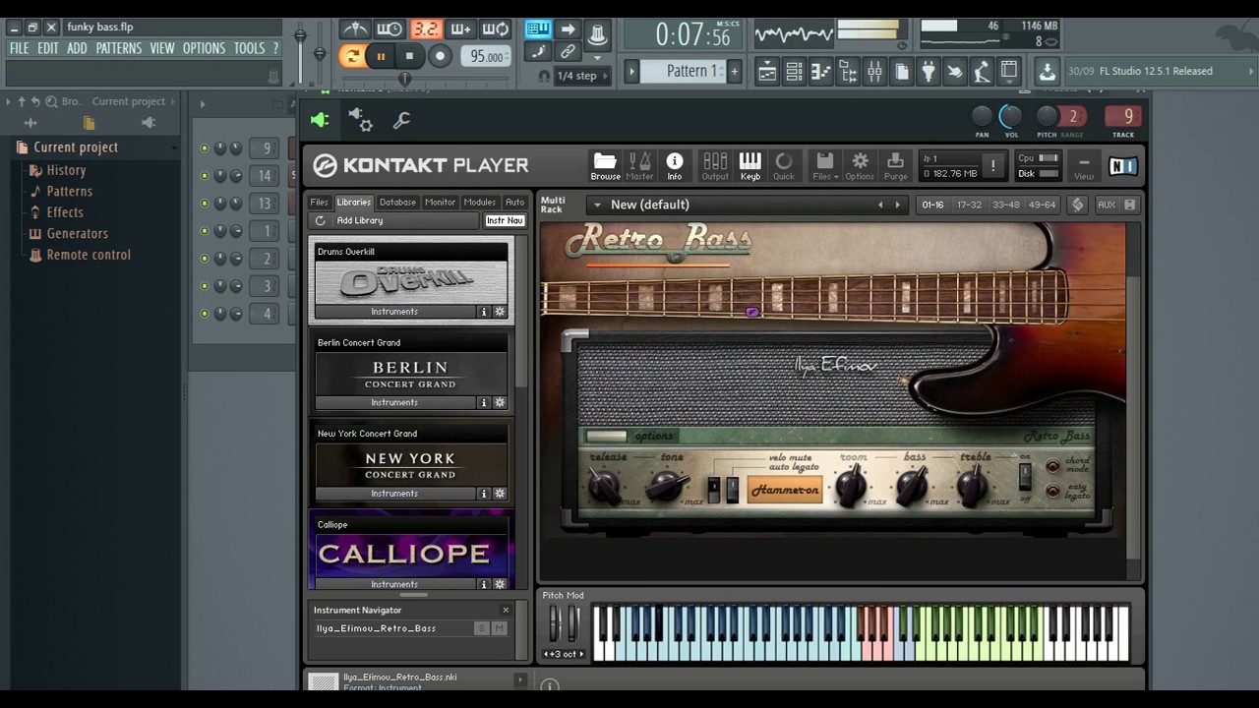
Task: Open the FILE menu
Action: [x=19, y=48]
